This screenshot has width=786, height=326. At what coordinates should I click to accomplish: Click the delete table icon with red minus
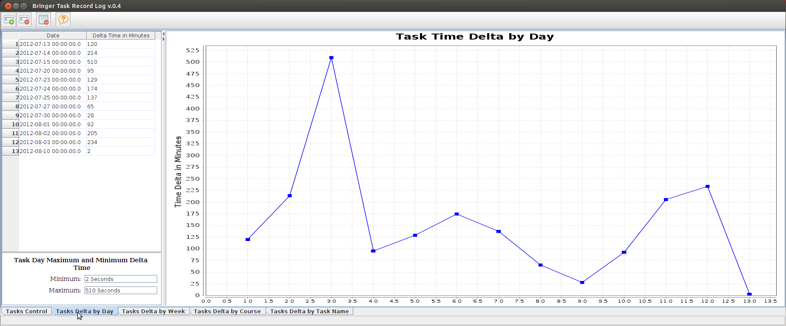tap(43, 20)
